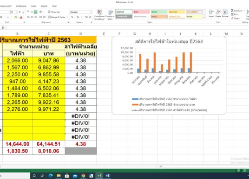
Task: Apply the Bad cell style
Action: tap(142, 12)
